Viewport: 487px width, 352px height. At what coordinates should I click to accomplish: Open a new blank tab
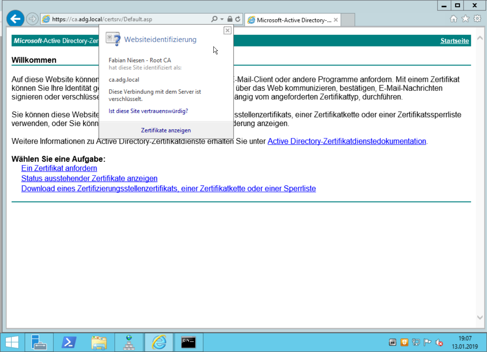pyautogui.click(x=348, y=20)
